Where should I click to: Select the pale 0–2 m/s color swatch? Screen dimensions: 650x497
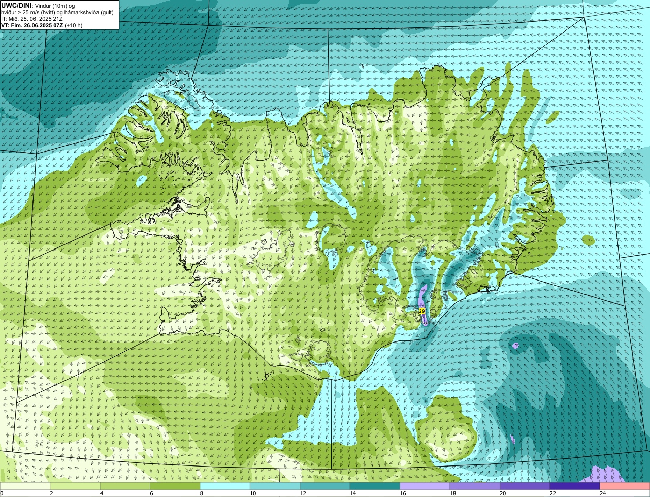[25, 486]
